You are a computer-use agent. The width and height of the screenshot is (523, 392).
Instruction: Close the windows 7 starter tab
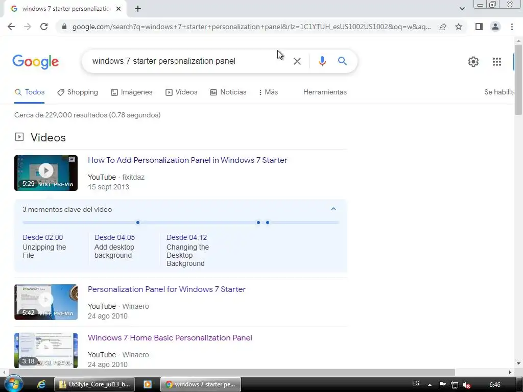118,9
